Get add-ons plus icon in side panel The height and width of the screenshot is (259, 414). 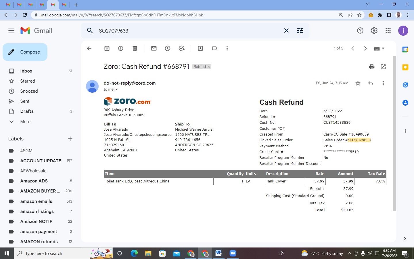[x=405, y=131]
